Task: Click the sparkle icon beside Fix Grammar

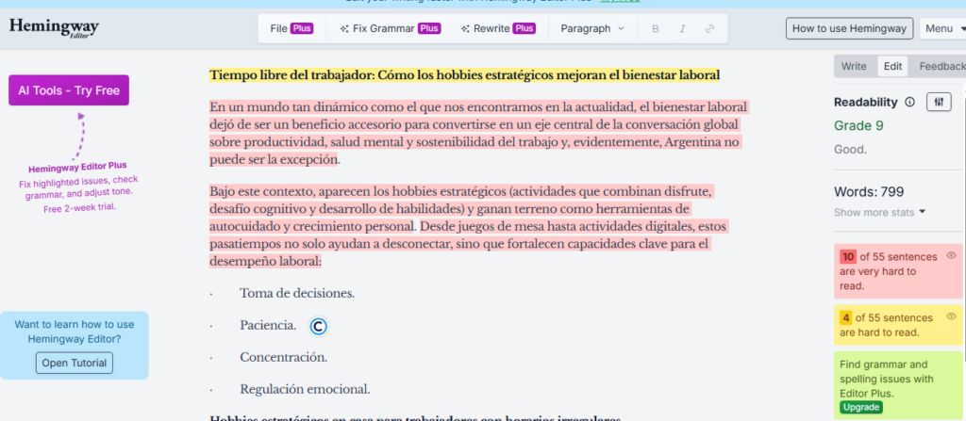Action: (x=343, y=29)
